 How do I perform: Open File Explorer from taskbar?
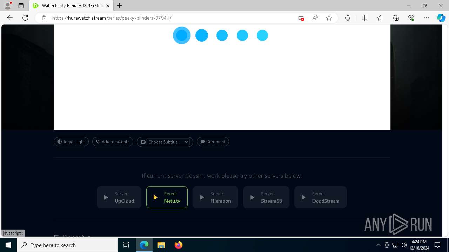tap(161, 245)
